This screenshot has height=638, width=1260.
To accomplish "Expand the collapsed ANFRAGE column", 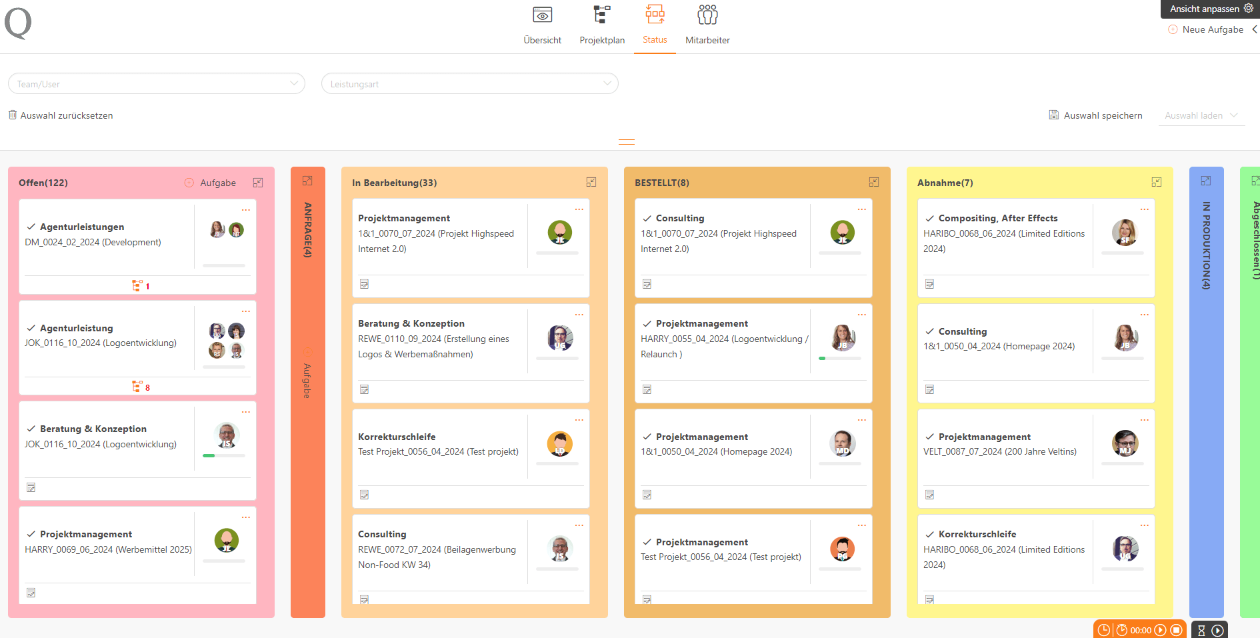I will click(x=307, y=181).
